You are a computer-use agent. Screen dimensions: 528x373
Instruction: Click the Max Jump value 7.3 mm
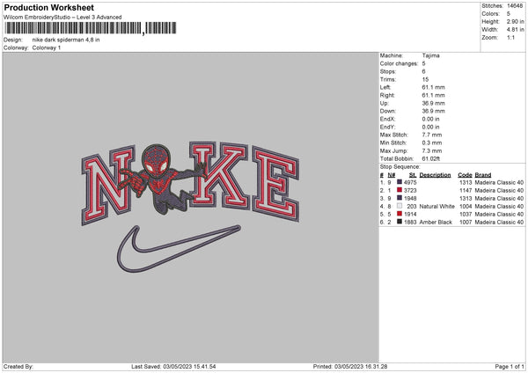tap(432, 150)
